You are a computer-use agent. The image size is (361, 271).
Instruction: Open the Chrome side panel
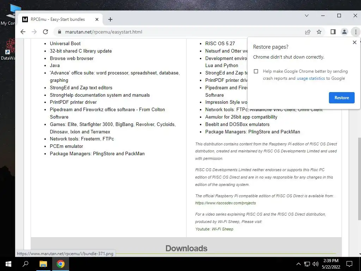coord(333,32)
